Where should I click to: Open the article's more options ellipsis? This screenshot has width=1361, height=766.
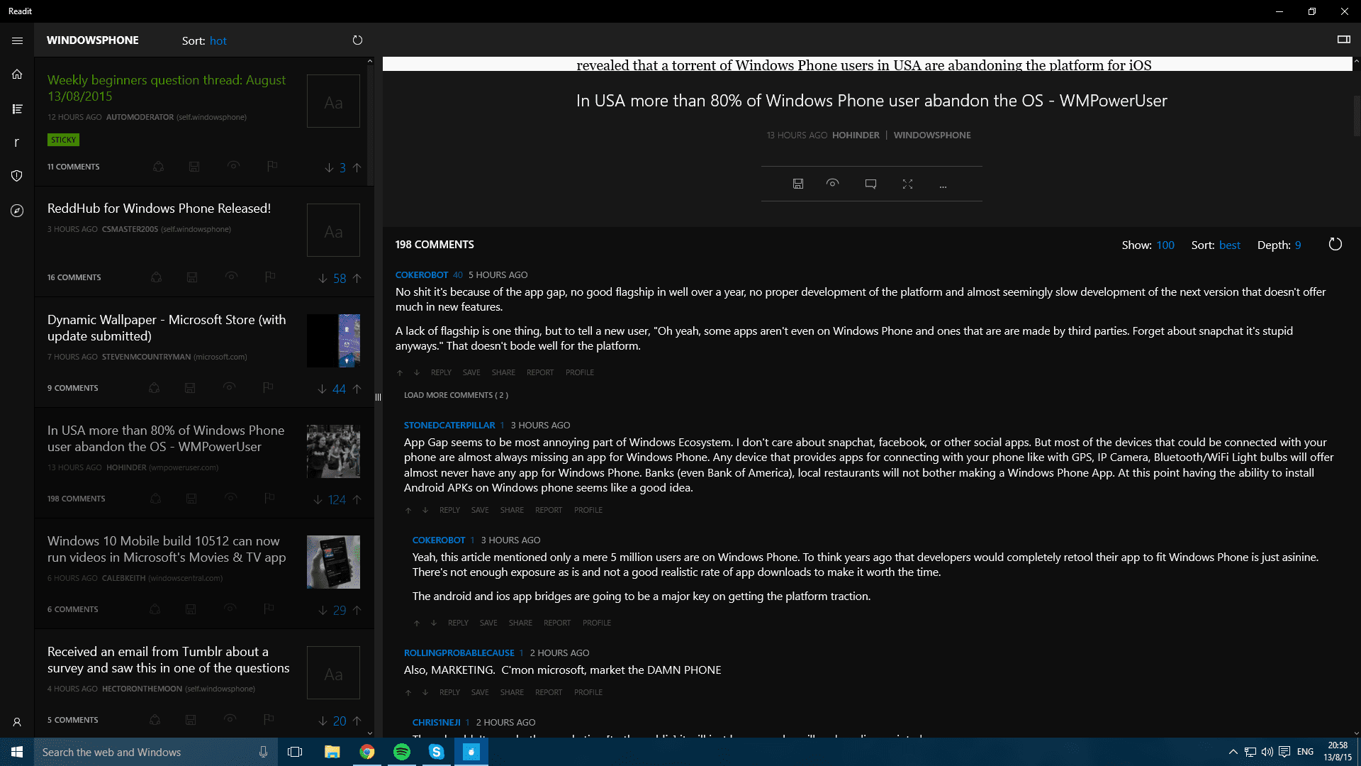pyautogui.click(x=943, y=186)
